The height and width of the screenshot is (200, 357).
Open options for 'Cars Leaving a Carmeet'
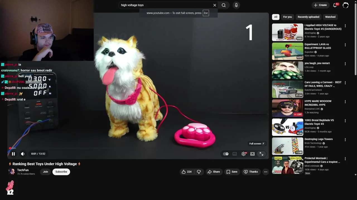click(345, 83)
